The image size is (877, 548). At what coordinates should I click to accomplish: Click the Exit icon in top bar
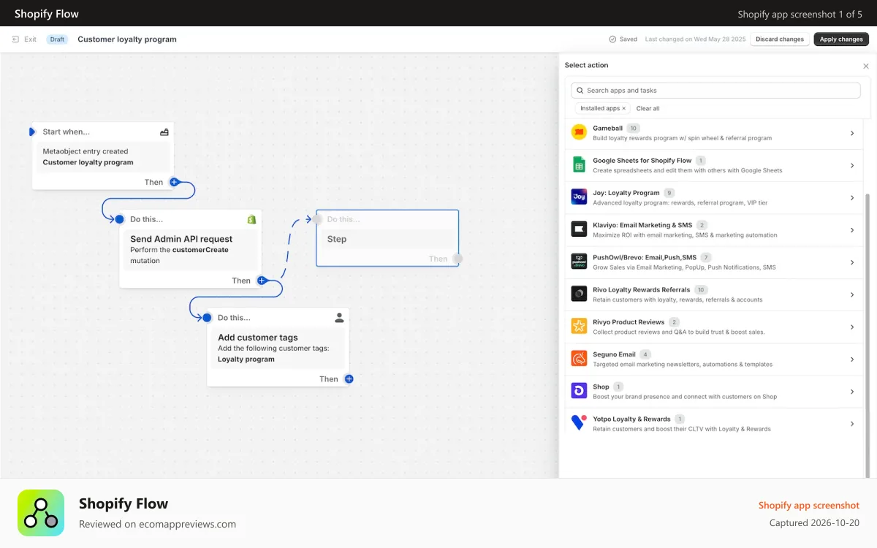(15, 39)
